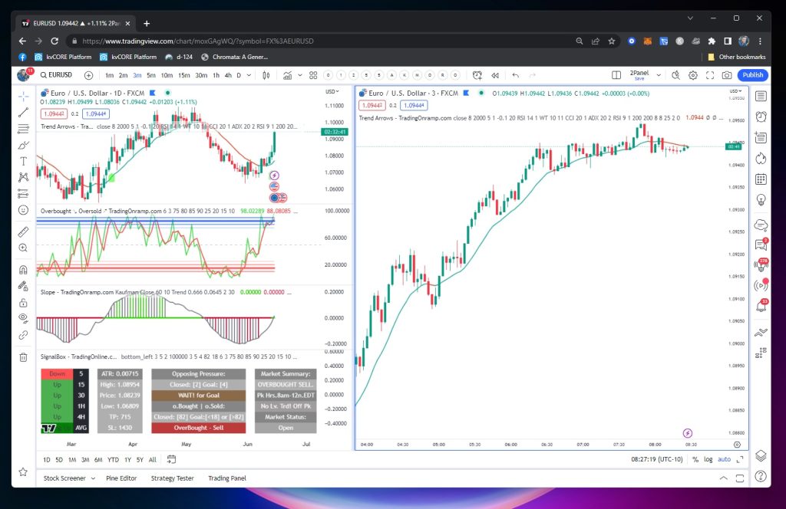Select the Text annotation tool
The image size is (786, 509).
24,161
